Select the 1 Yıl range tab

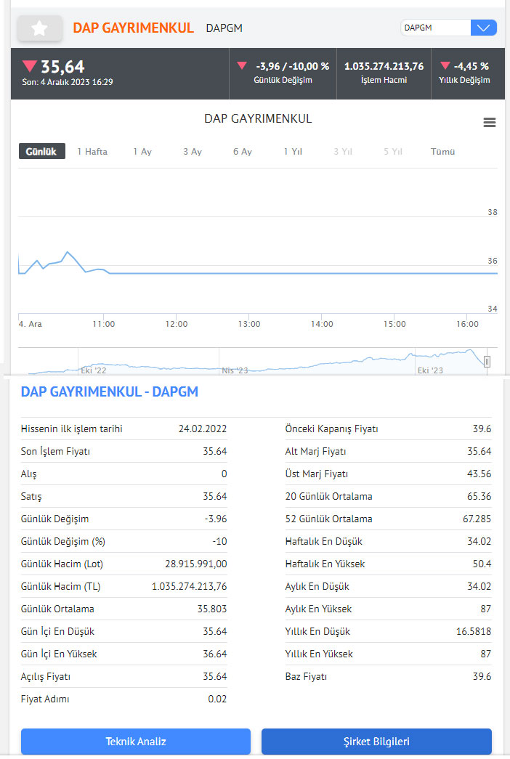tap(293, 152)
